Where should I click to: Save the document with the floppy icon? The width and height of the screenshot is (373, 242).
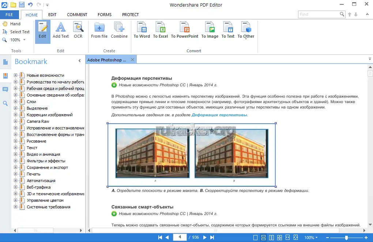22,4
